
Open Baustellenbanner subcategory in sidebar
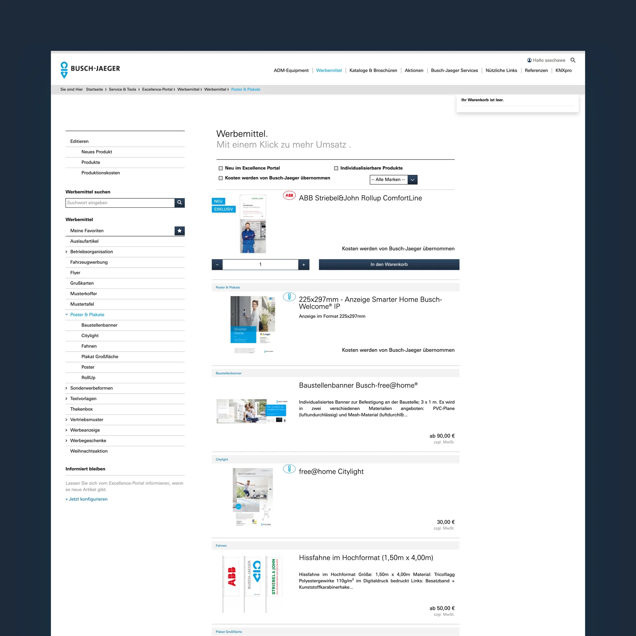99,325
